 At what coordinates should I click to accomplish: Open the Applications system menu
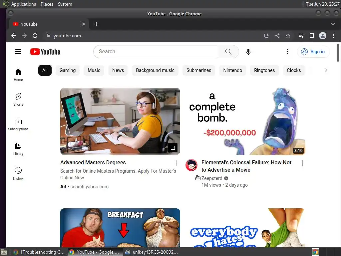click(x=24, y=4)
